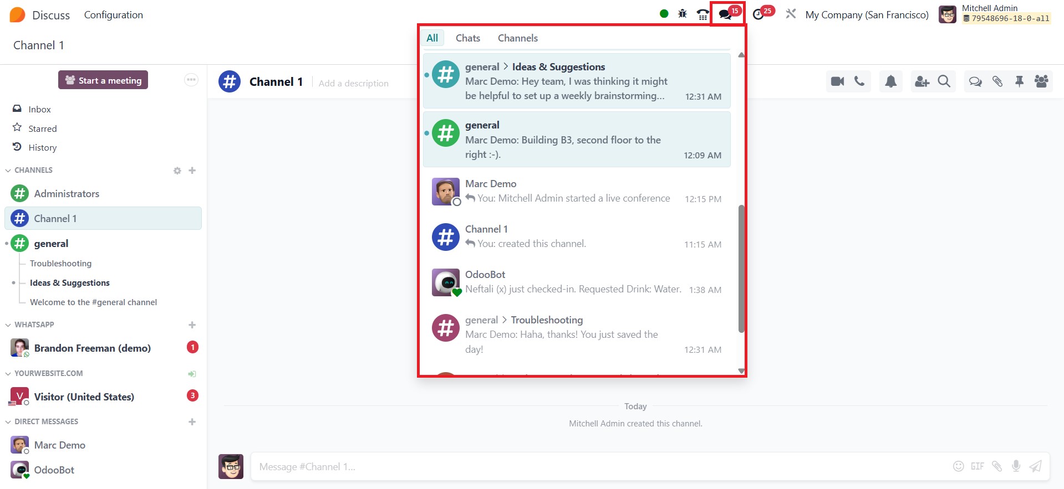Image resolution: width=1064 pixels, height=489 pixels.
Task: Open the Troubleshooting thread in sidebar
Action: [60, 264]
